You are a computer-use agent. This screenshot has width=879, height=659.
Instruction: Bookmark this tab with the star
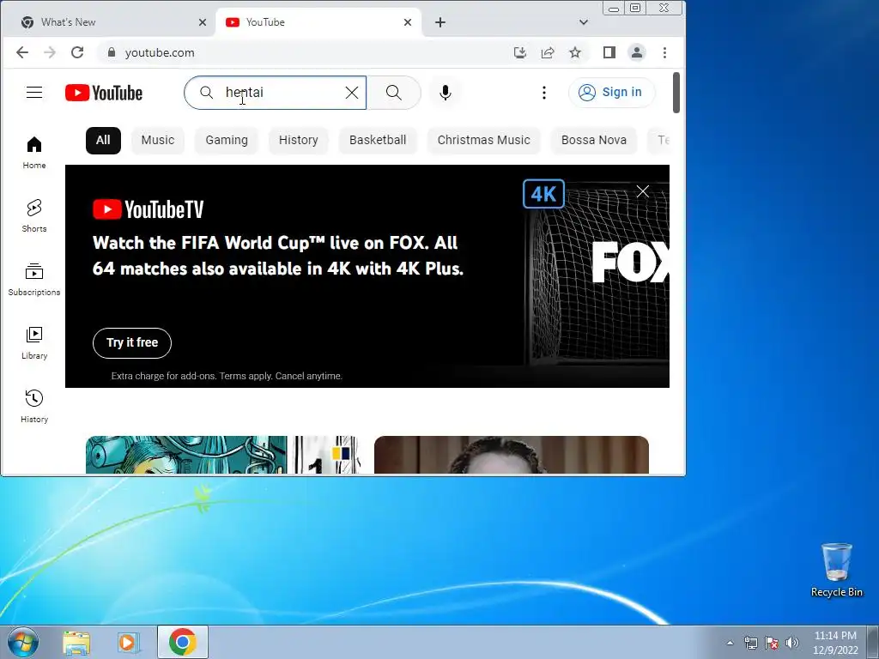tap(574, 52)
